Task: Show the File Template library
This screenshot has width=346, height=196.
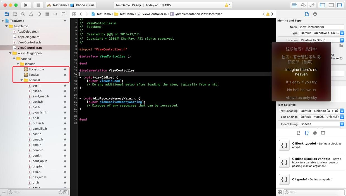Action: coord(299,133)
